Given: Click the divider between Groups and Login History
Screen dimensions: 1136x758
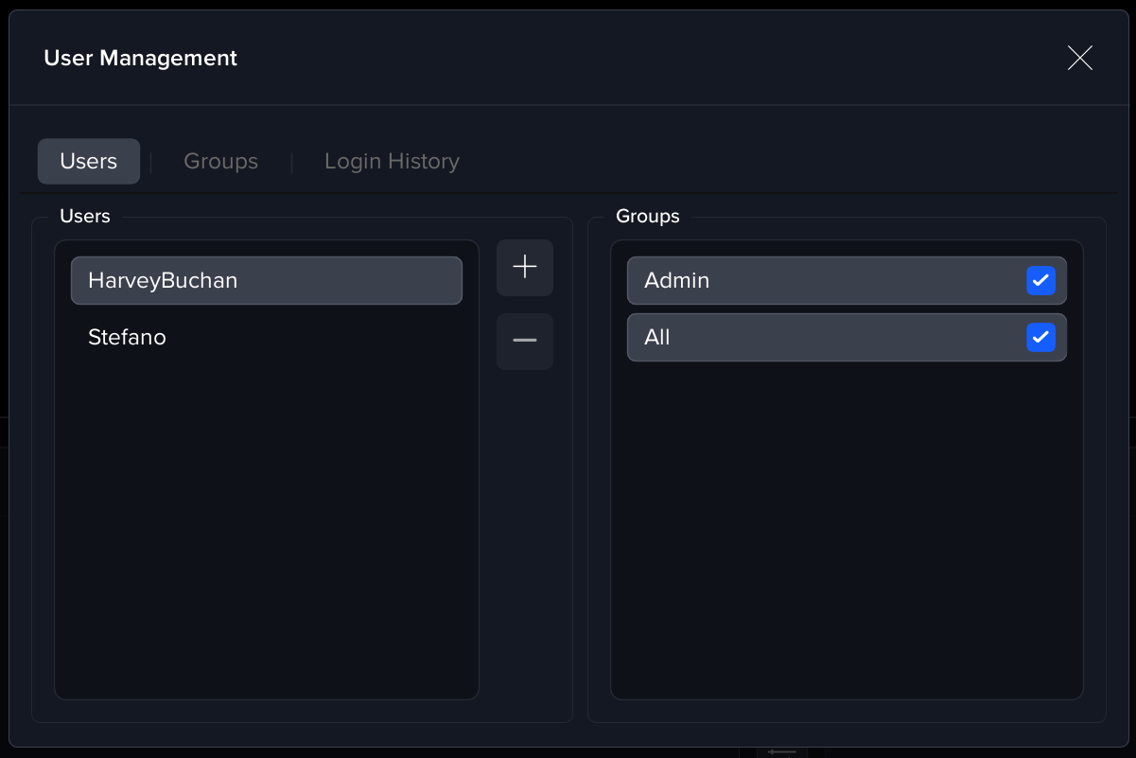Looking at the screenshot, I should point(291,163).
